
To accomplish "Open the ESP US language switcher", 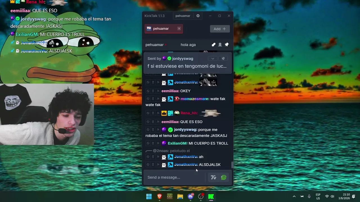I will (x=318, y=196).
